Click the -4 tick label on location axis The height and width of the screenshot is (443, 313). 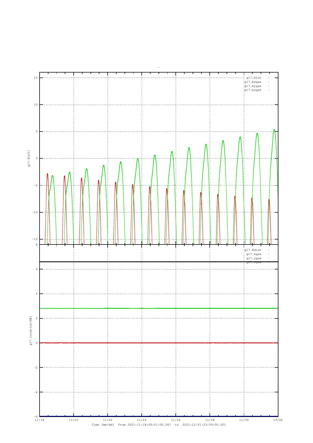35,392
